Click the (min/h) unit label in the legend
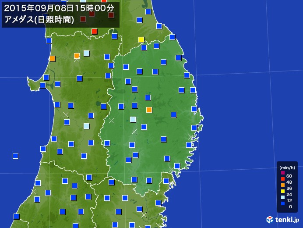 [x=287, y=167]
